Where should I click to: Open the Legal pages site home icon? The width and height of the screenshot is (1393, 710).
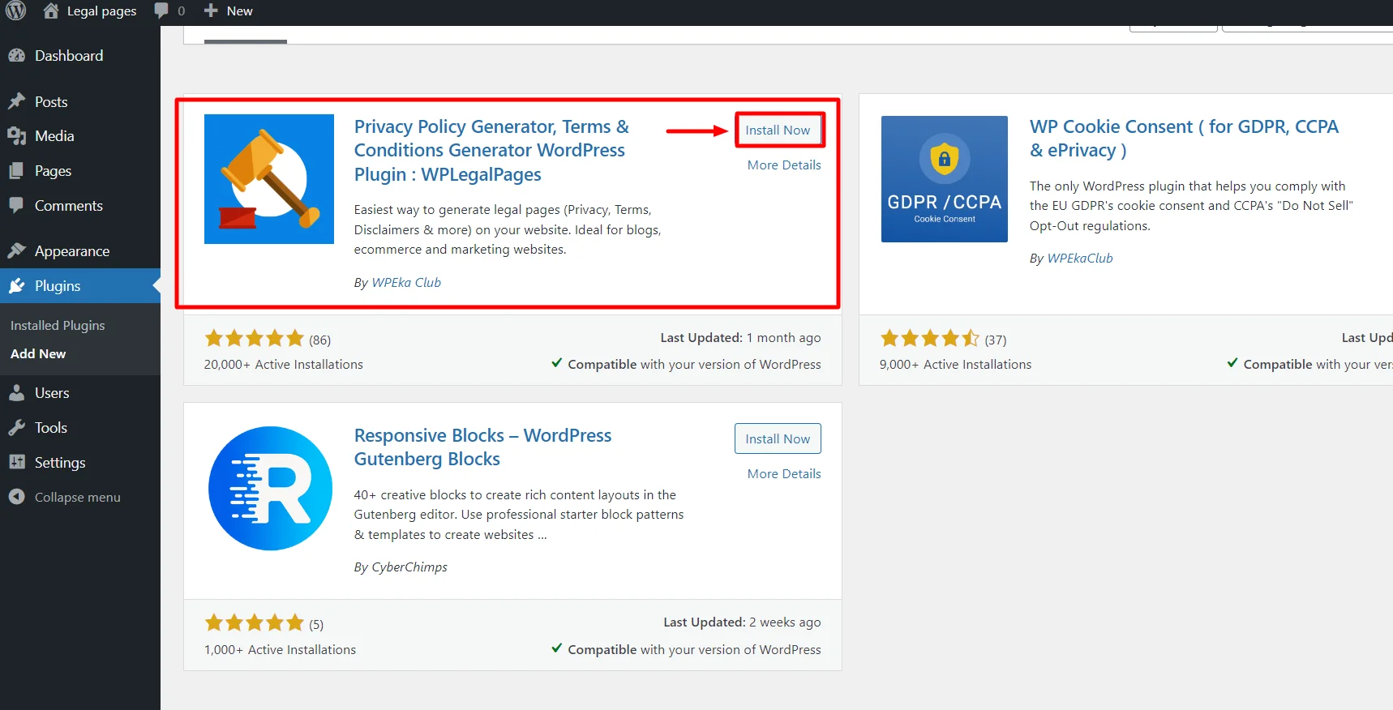[x=51, y=11]
